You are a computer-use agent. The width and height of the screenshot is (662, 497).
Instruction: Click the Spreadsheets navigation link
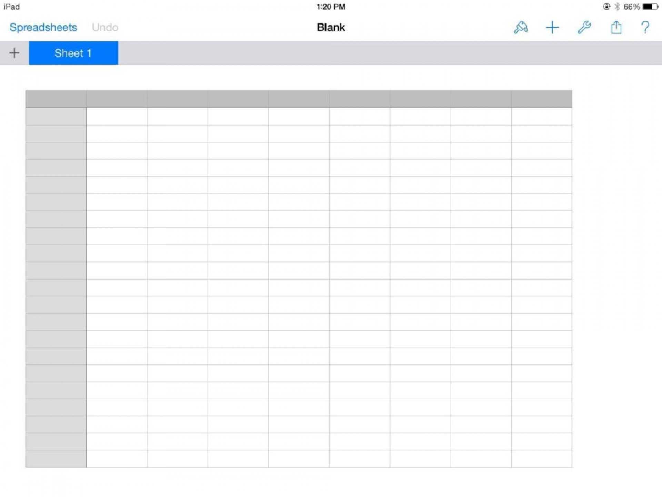[44, 27]
